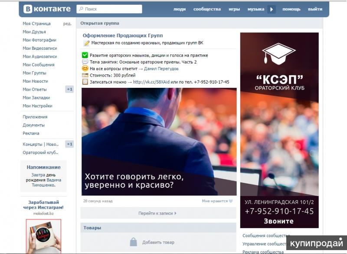Click the graduation cap logo on КСЭП banner
Viewport: 347px width, 254px height.
coord(279,54)
